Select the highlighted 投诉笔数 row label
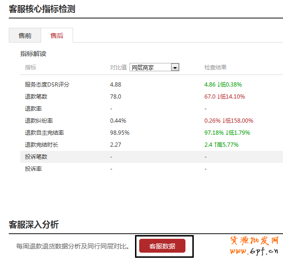This screenshot has height=261, width=283. pyautogui.click(x=36, y=157)
